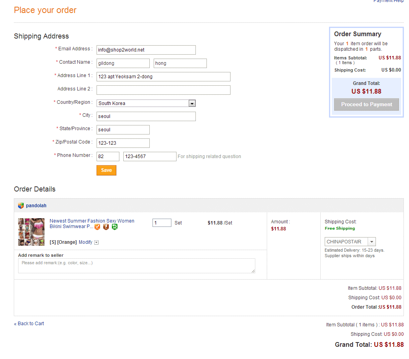Click the quantity input box
409x359 pixels.
point(162,223)
